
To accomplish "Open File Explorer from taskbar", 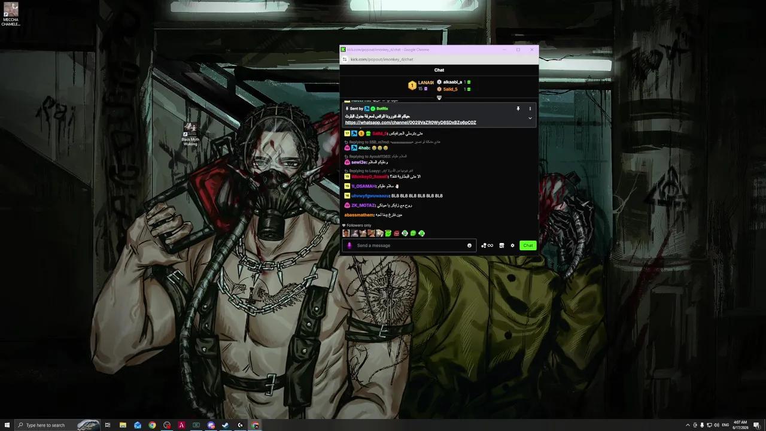I will pyautogui.click(x=123, y=425).
